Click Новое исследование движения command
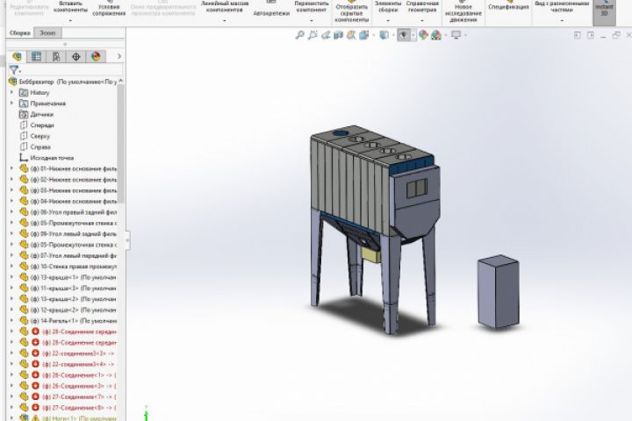The width and height of the screenshot is (632, 421). (463, 12)
